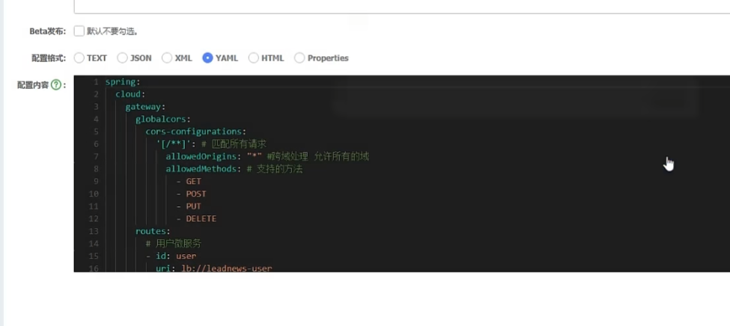
Task: Click the 'allowedOrigins' line
Action: pos(267,157)
